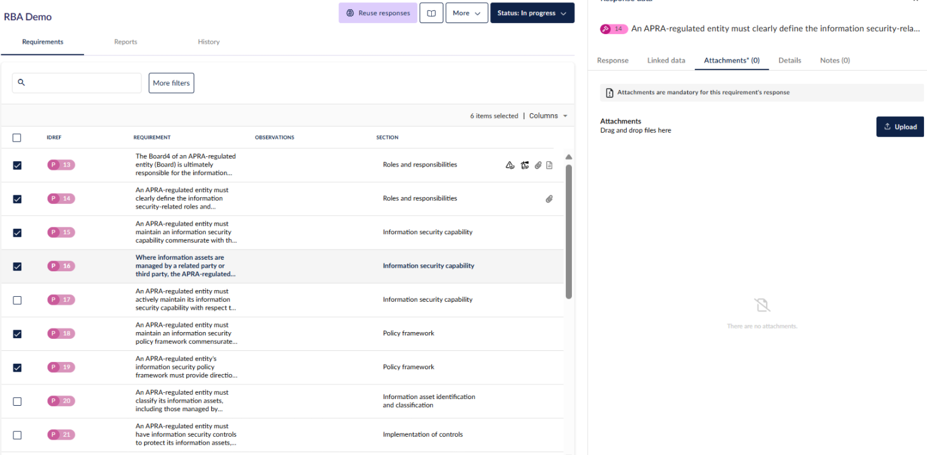Check the checkbox for requirement 17
This screenshot has height=455, width=927.
(x=17, y=300)
